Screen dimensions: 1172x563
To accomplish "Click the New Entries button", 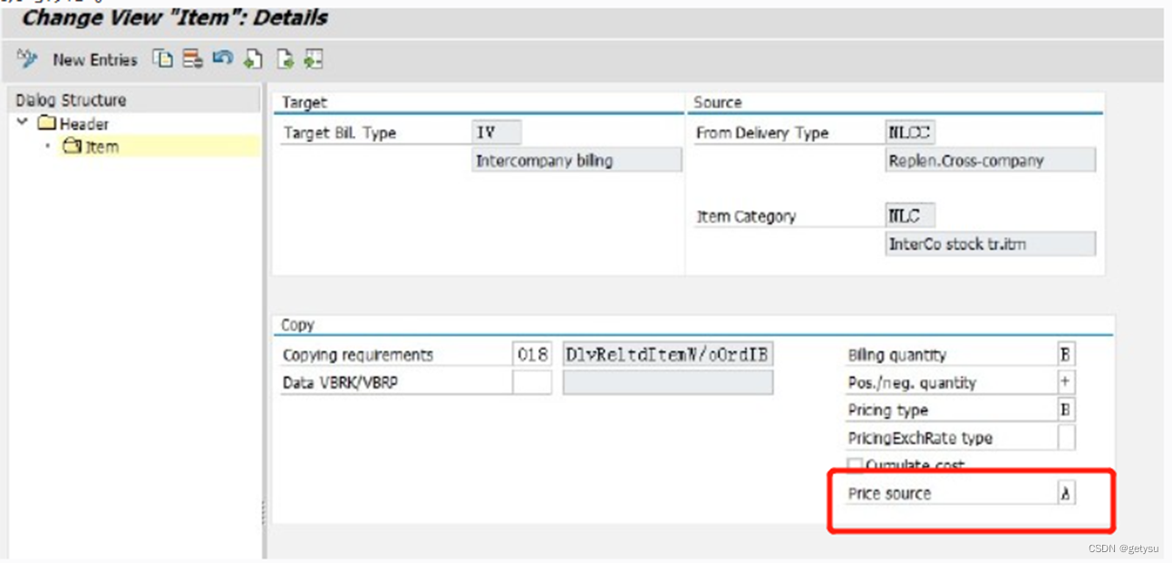I will coord(96,60).
